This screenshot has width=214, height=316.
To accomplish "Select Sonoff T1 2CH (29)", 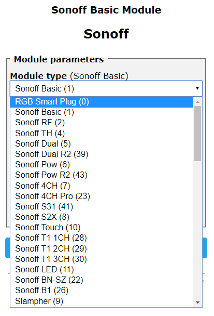I will 102,248.
